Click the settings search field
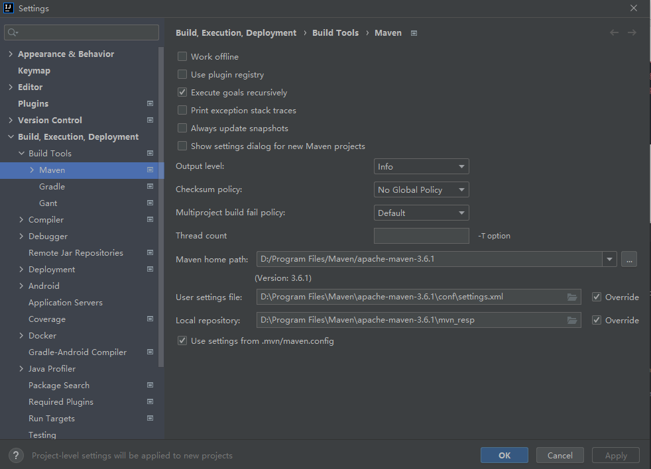 (x=82, y=32)
